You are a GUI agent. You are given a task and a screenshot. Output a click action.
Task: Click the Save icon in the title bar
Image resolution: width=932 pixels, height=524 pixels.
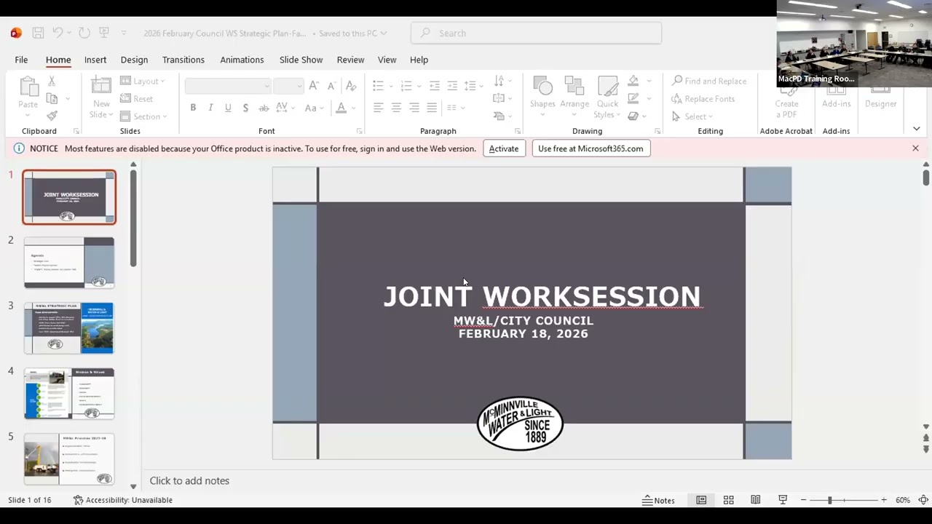[x=38, y=33]
